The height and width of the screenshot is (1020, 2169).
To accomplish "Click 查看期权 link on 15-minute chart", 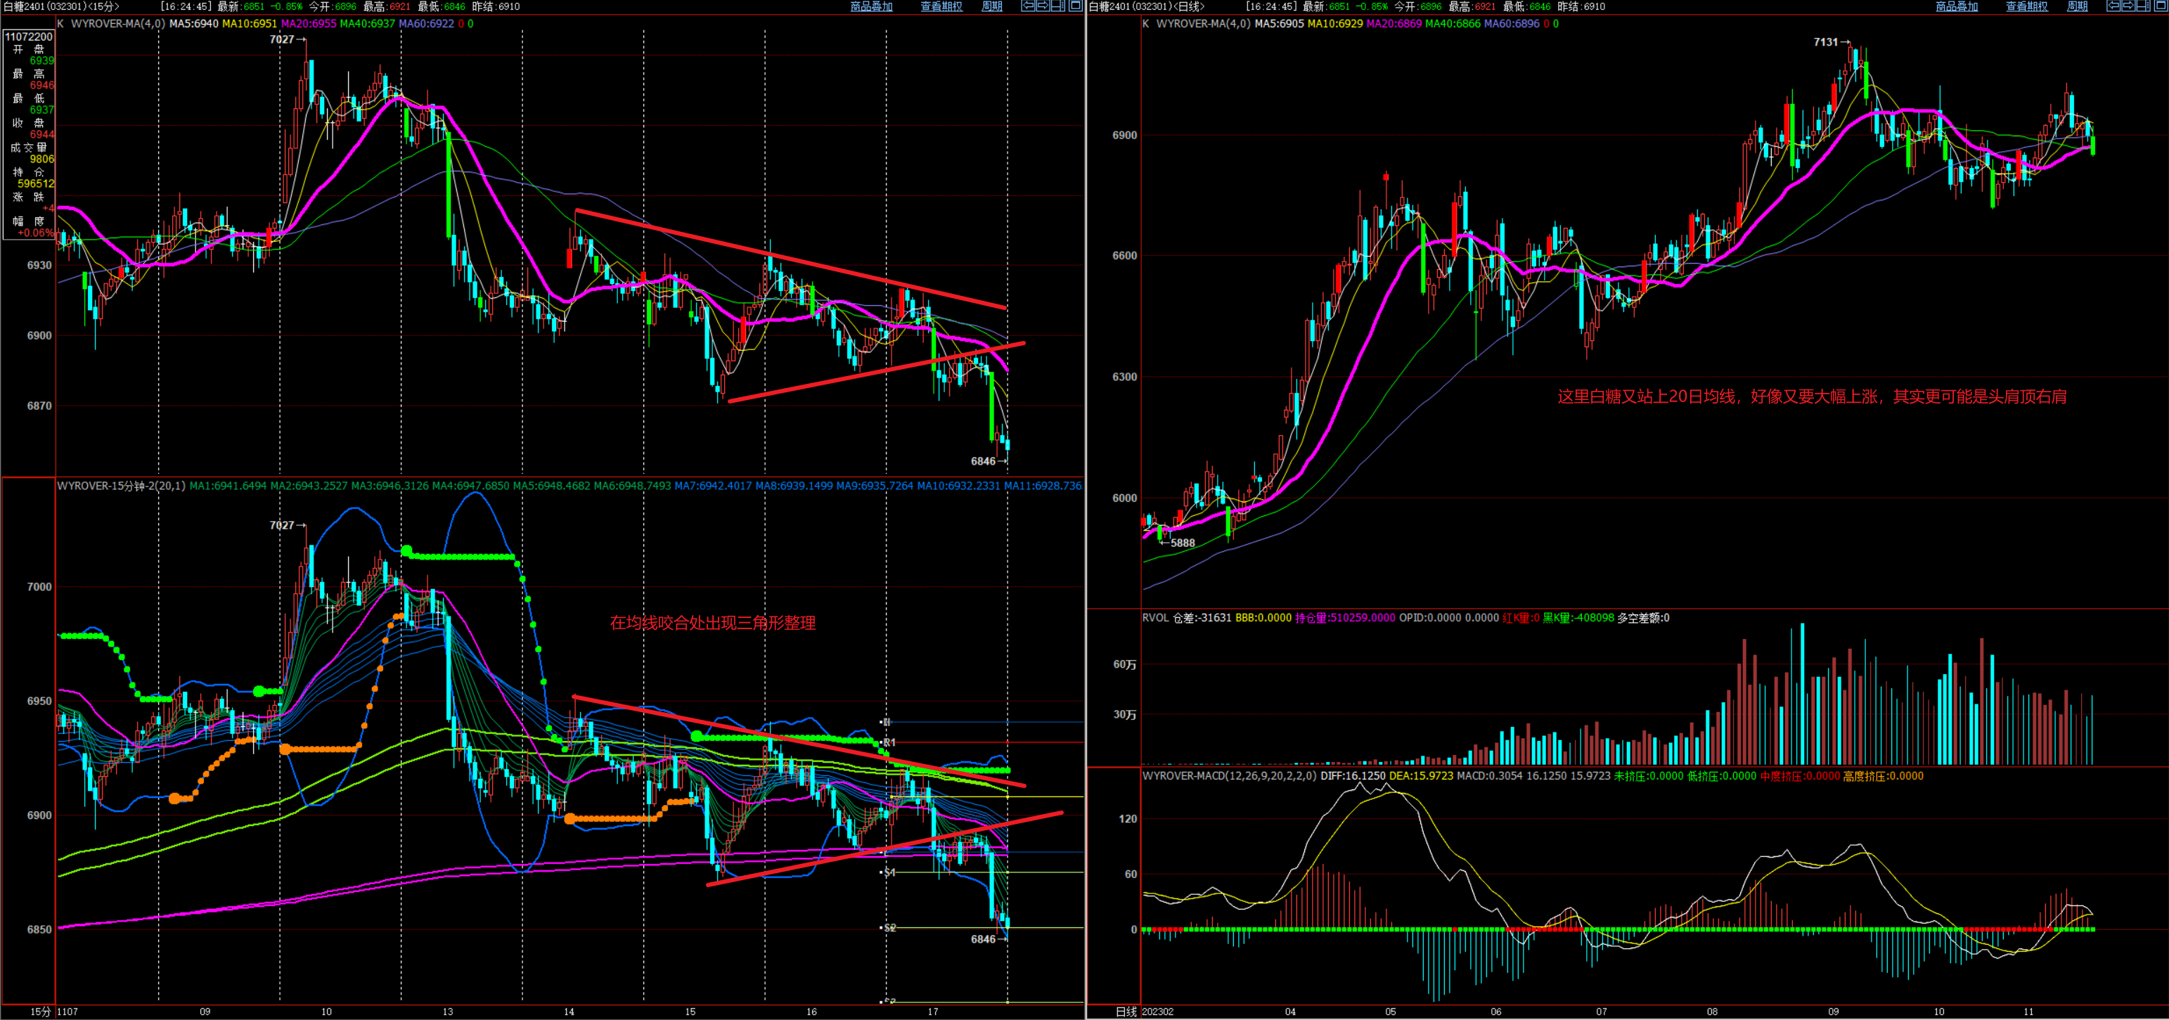I will [x=941, y=7].
